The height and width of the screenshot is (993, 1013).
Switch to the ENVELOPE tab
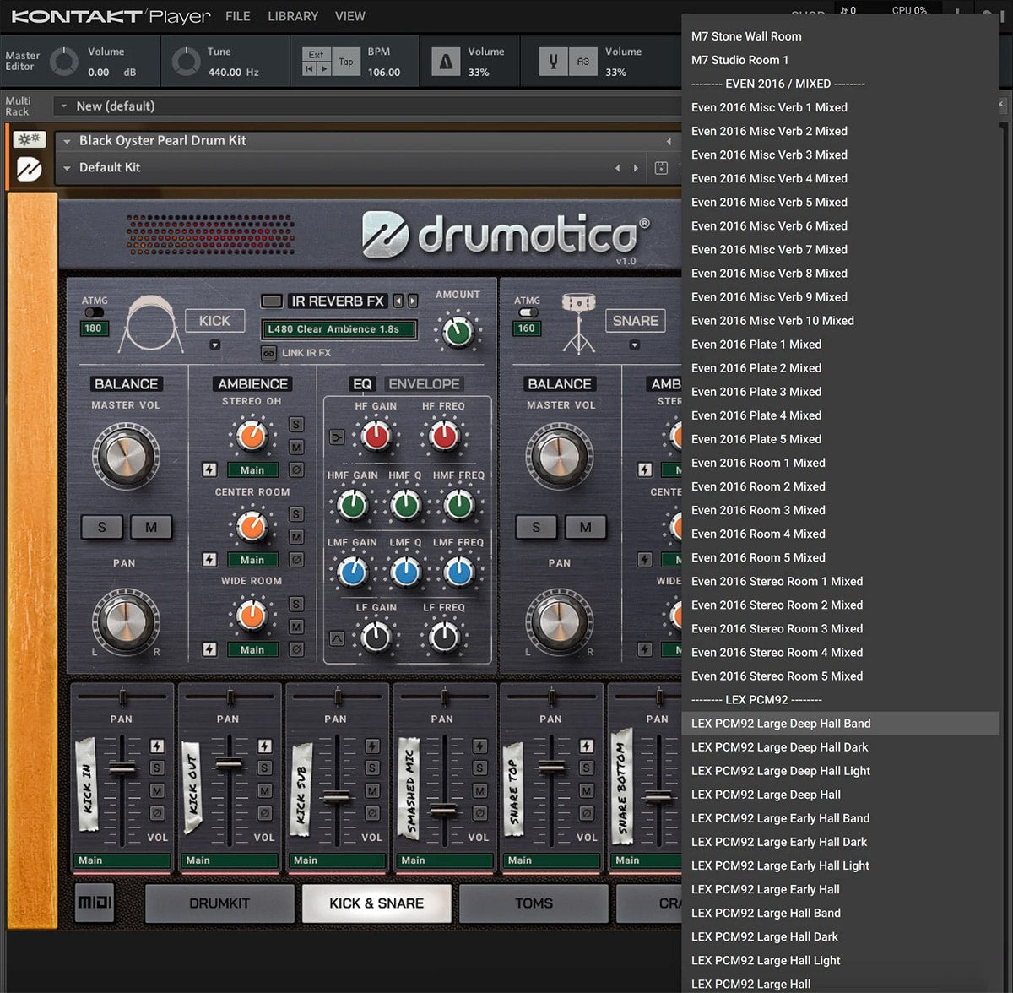[x=424, y=384]
